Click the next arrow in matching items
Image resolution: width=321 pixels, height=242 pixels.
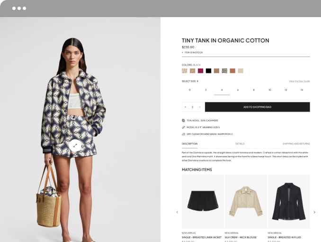pos(314,212)
